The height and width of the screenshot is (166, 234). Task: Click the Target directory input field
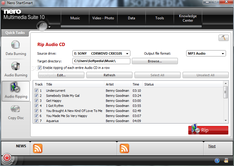pos(101,61)
